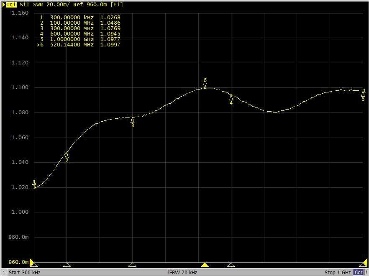Click the channel 1 indicator in status bar
Screen dimensions: 369x276
tap(4, 273)
